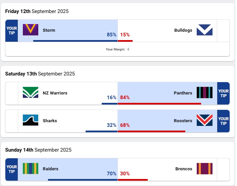The height and width of the screenshot is (186, 237).
Task: Click the Sharks team logo
Action: pos(31,120)
